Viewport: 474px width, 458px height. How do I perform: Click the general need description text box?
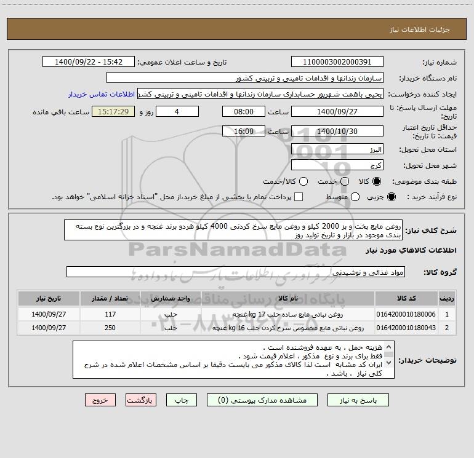click(233, 230)
